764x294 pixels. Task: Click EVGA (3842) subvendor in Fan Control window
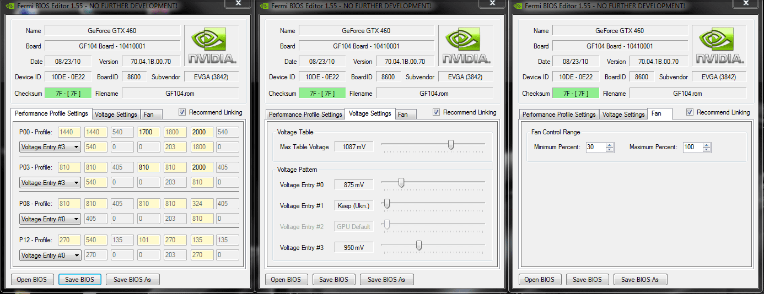(x=719, y=77)
